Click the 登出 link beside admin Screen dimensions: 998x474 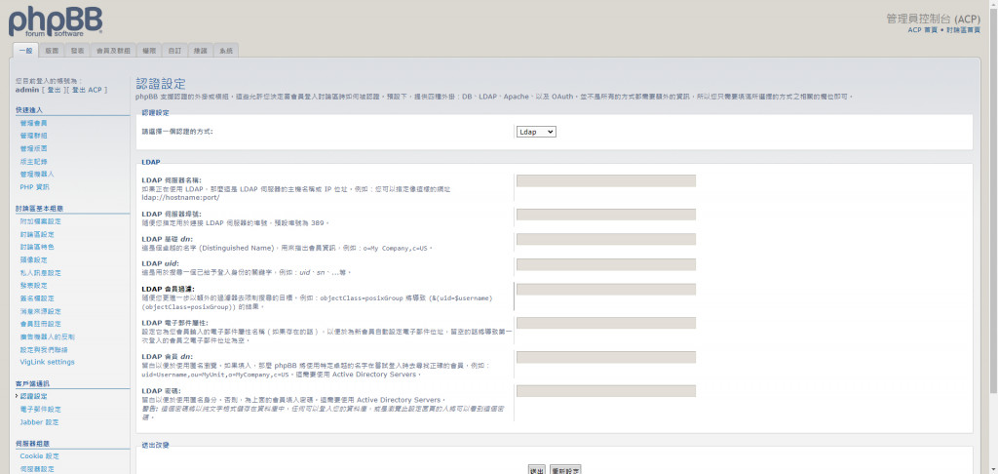(x=54, y=90)
